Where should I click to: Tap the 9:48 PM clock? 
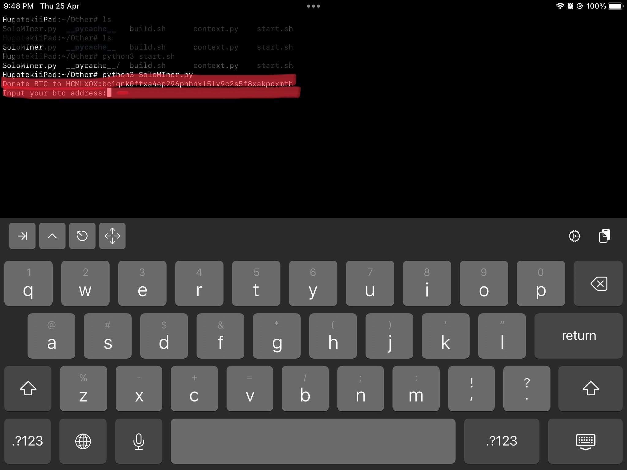click(19, 6)
